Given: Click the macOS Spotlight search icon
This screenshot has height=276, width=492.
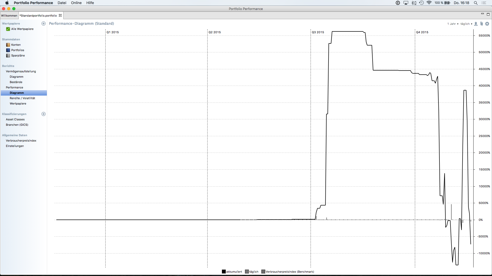Looking at the screenshot, I should pyautogui.click(x=476, y=3).
